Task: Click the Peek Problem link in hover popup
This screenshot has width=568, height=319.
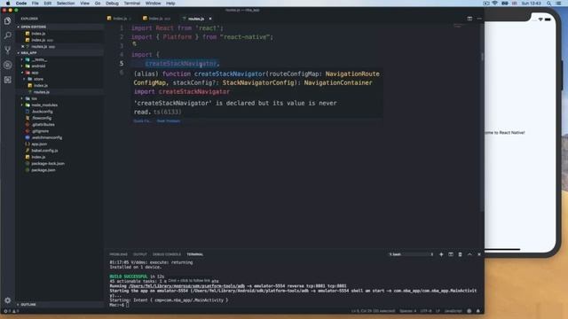Action: pyautogui.click(x=169, y=121)
